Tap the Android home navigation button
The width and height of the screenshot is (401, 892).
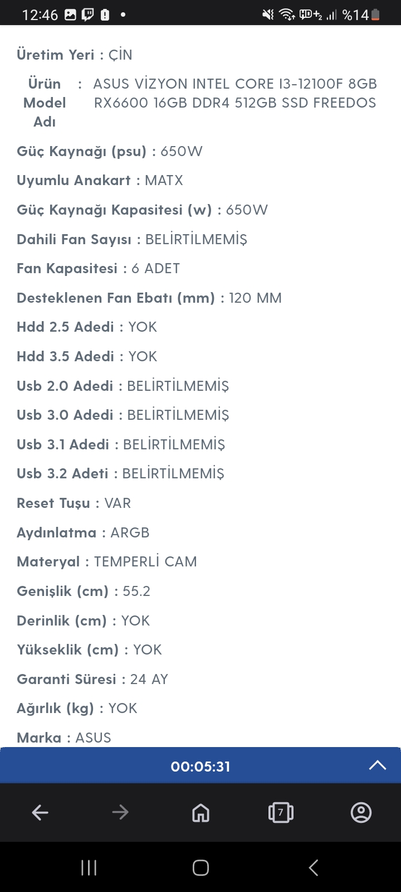click(200, 867)
